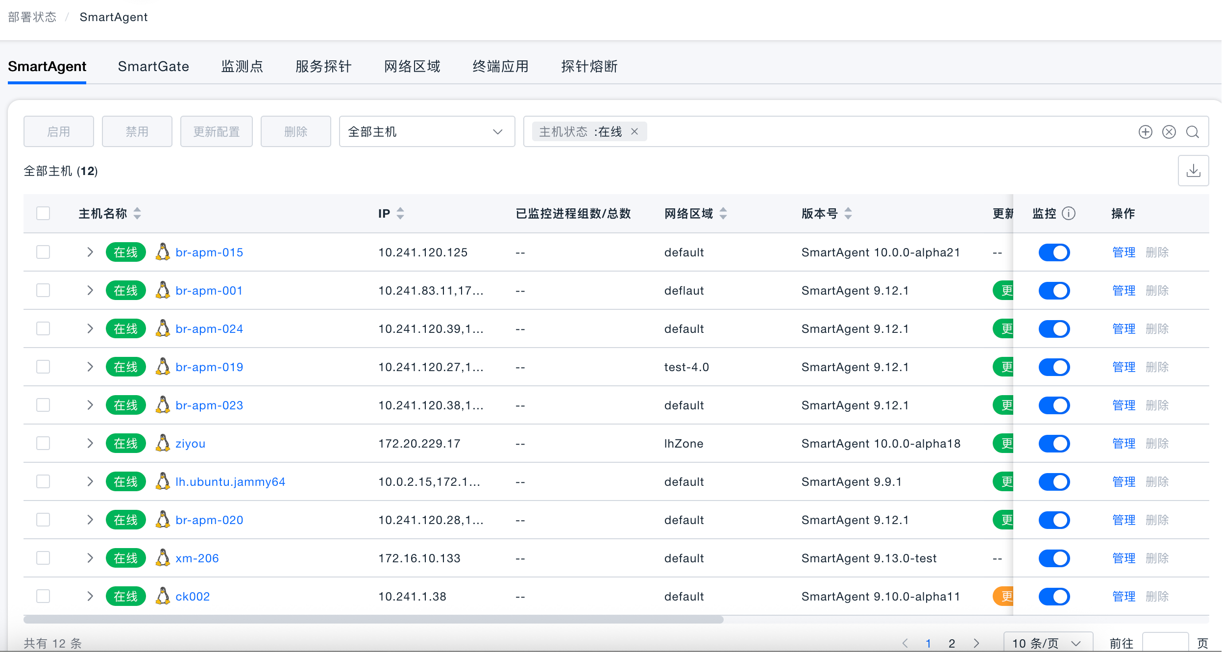Switch to the 终端应用 tab
This screenshot has width=1222, height=652.
click(x=500, y=66)
